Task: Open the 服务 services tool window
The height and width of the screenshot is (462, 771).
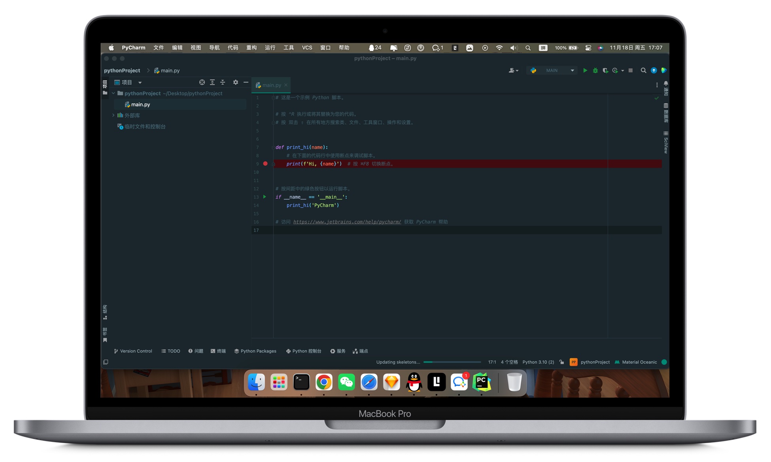Action: 338,351
